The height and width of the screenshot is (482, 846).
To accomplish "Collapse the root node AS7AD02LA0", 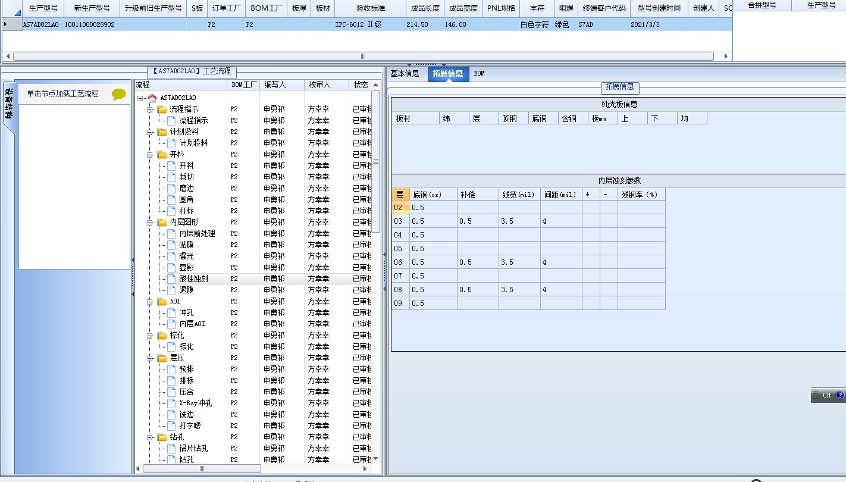I will pyautogui.click(x=140, y=98).
